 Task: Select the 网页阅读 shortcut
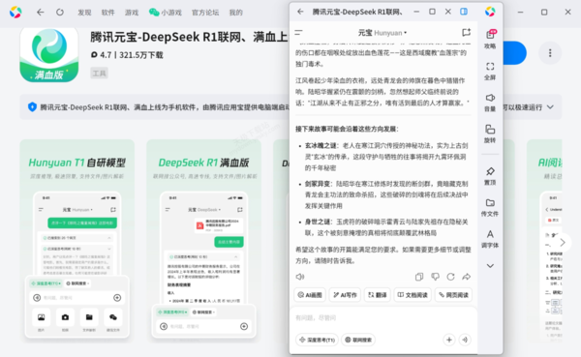453,295
